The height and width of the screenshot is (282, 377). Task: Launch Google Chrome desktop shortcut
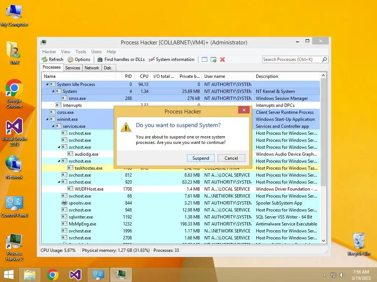14,94
